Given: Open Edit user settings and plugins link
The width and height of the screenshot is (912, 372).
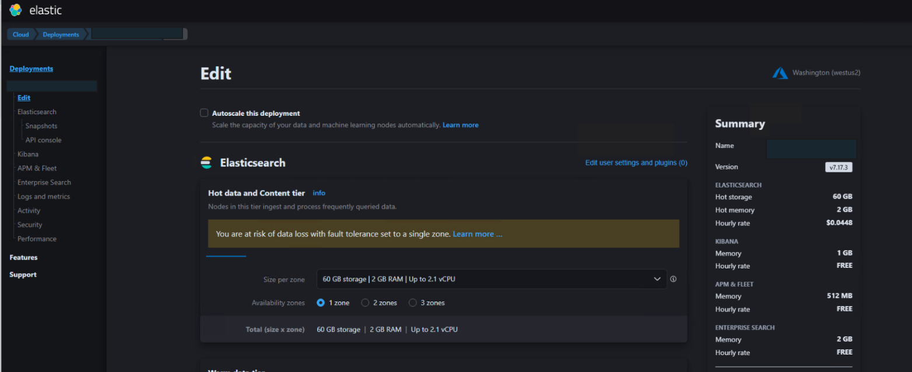Looking at the screenshot, I should [636, 162].
